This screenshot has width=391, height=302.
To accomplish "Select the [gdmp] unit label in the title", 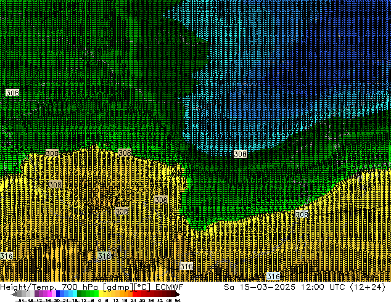I will coord(118,287).
